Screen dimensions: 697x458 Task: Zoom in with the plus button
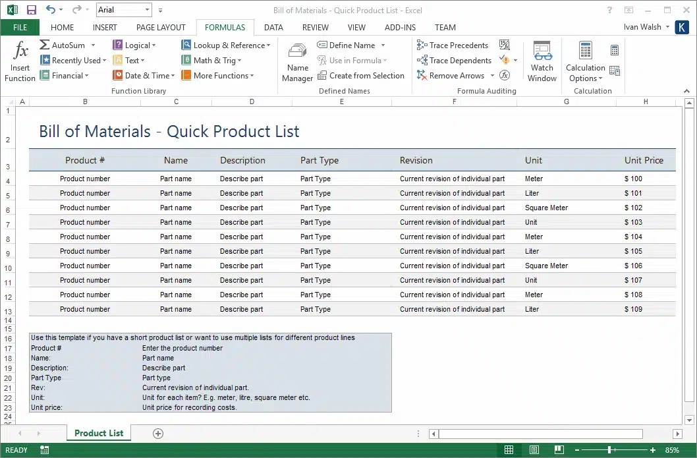click(x=653, y=450)
